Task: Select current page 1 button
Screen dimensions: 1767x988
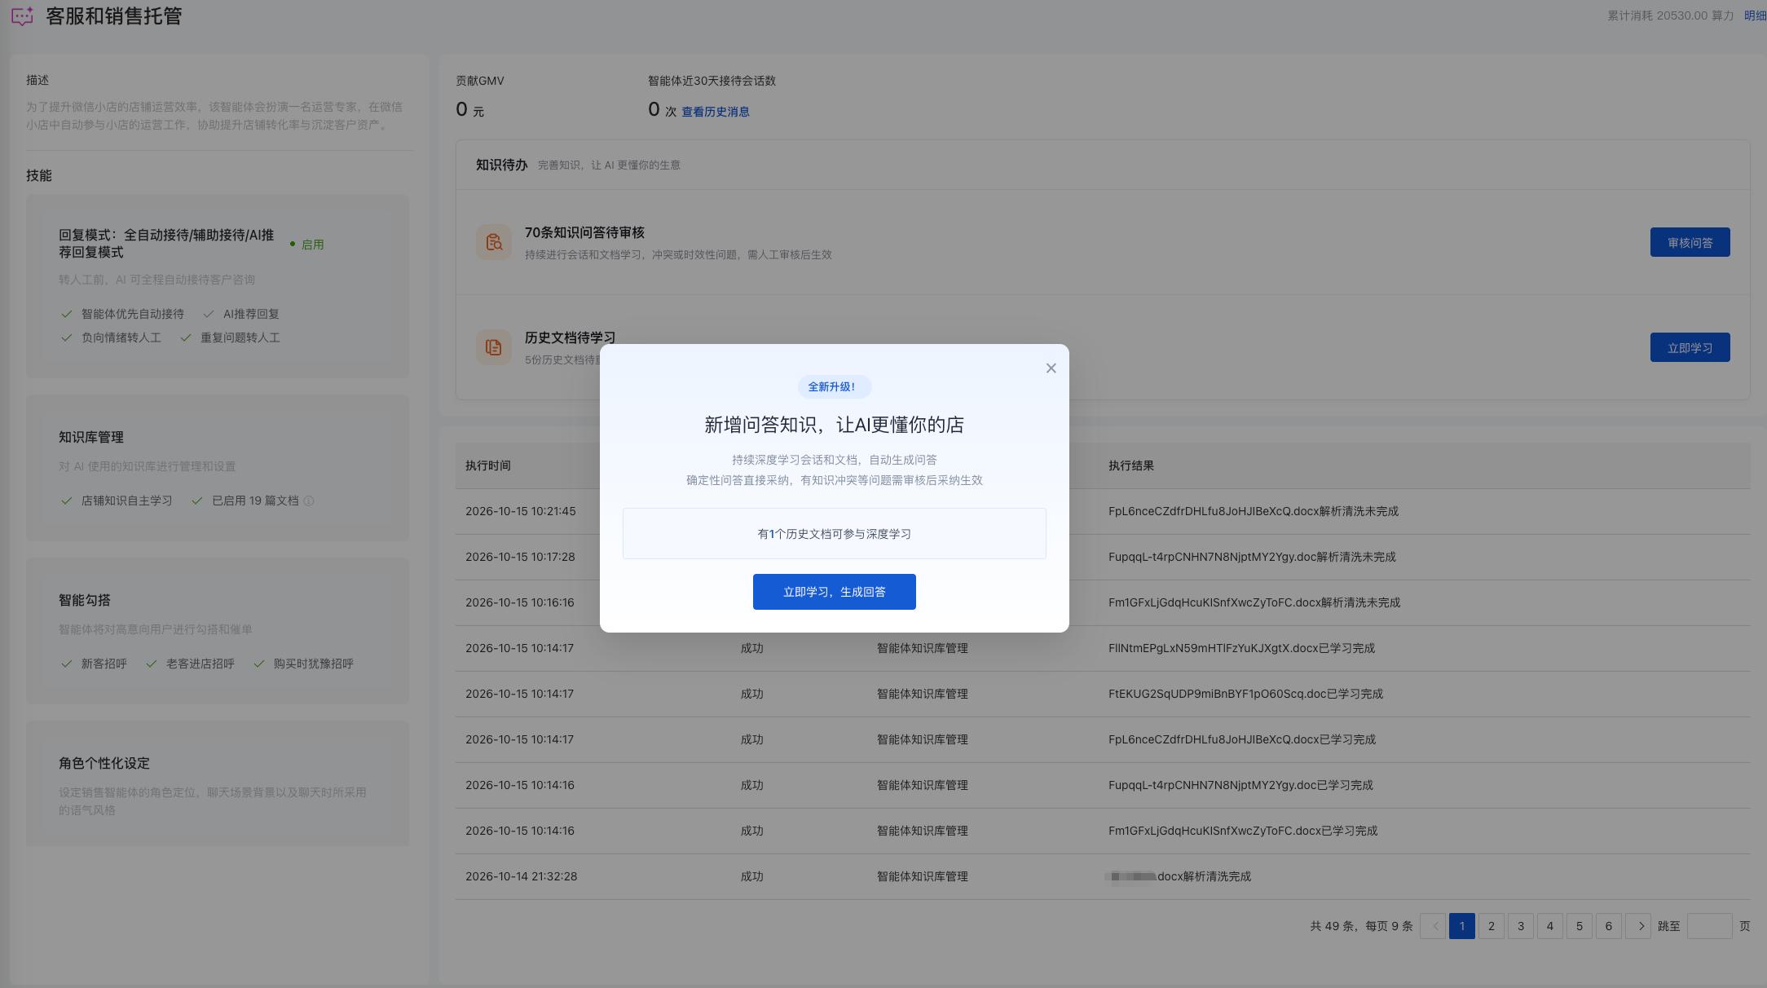Action: tap(1461, 926)
